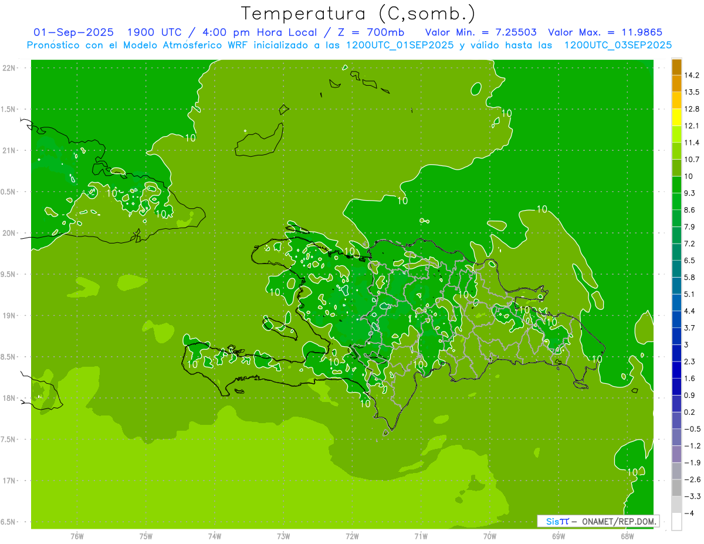
Task: Click the -1.9 legend value
Action: [x=692, y=462]
